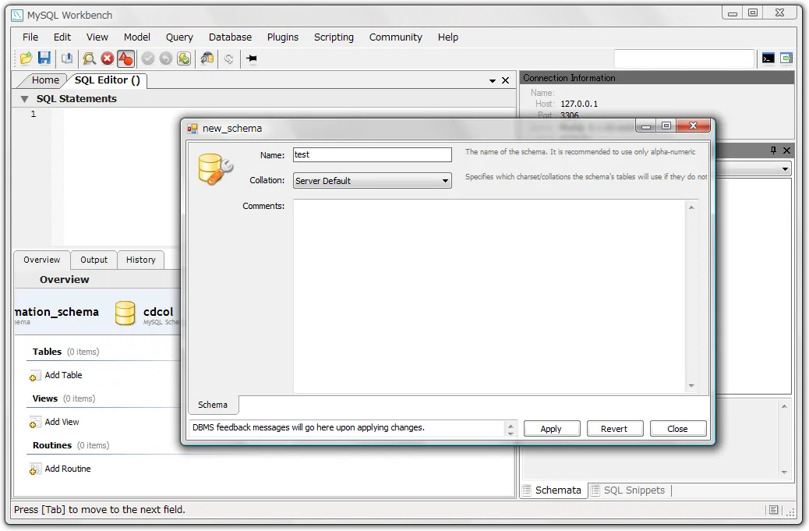809x531 pixels.
Task: Open the Collation dropdown
Action: (x=373, y=181)
